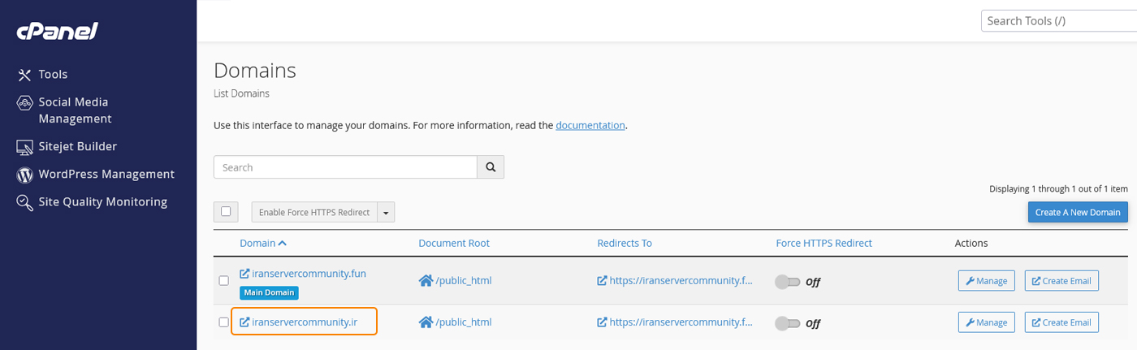Check the select-all domains checkbox

(226, 212)
